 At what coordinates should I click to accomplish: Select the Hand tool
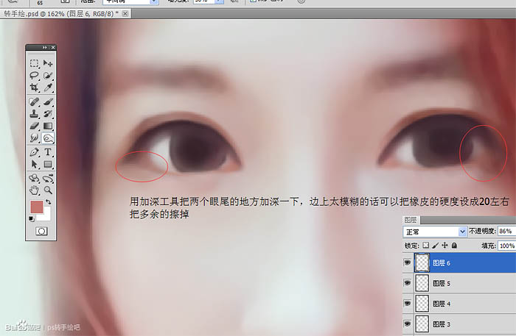click(x=34, y=190)
